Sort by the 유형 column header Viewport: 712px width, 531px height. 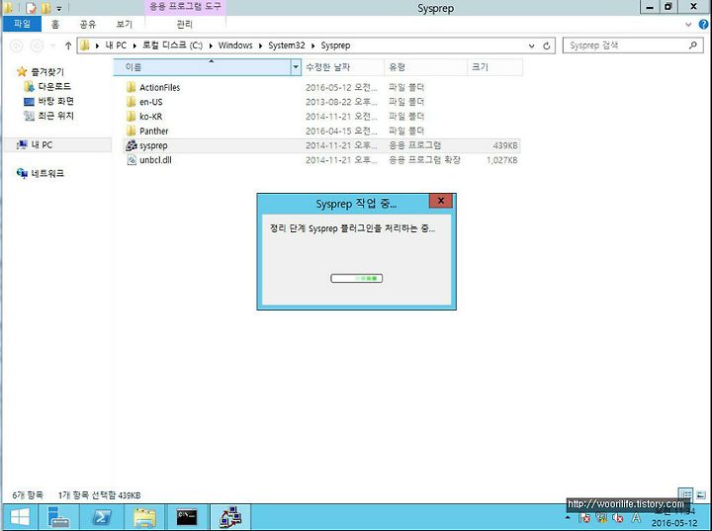[425, 67]
